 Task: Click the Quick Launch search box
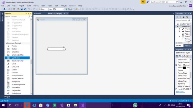click(x=164, y=2)
